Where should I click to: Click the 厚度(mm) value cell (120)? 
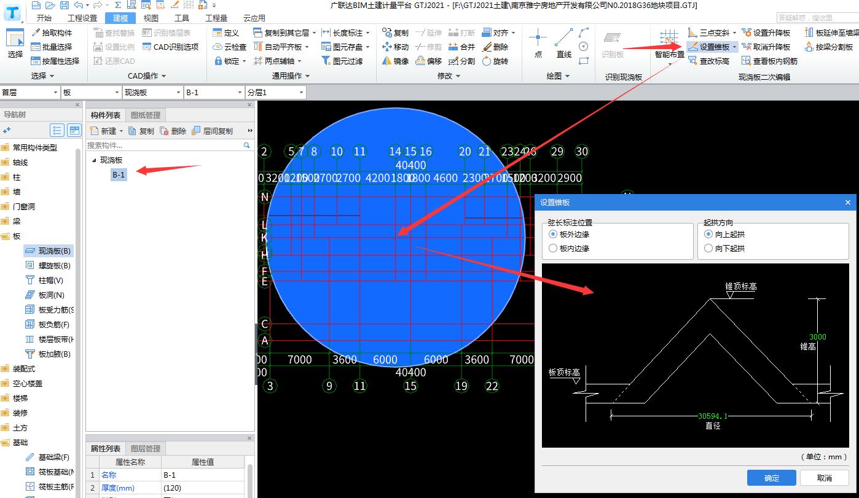(203, 488)
